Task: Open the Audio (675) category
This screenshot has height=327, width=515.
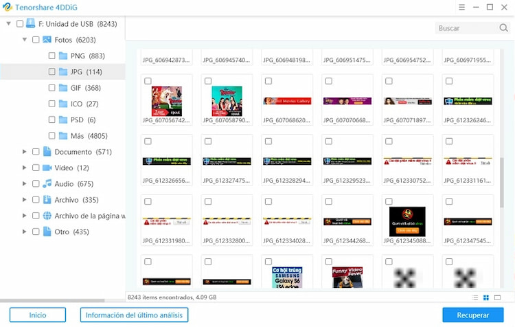Action: pyautogui.click(x=74, y=183)
